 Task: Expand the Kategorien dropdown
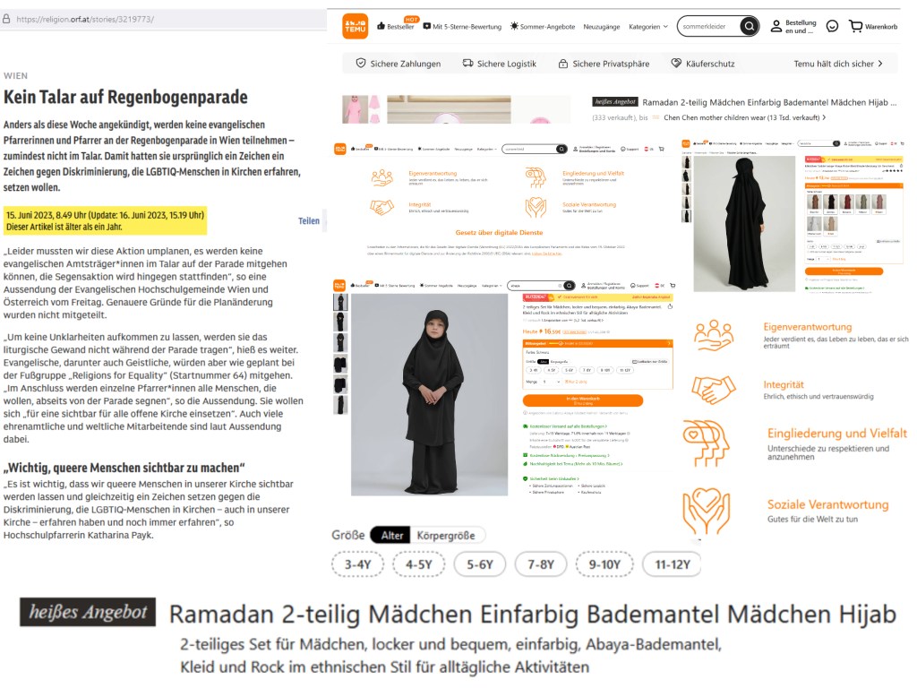[648, 27]
